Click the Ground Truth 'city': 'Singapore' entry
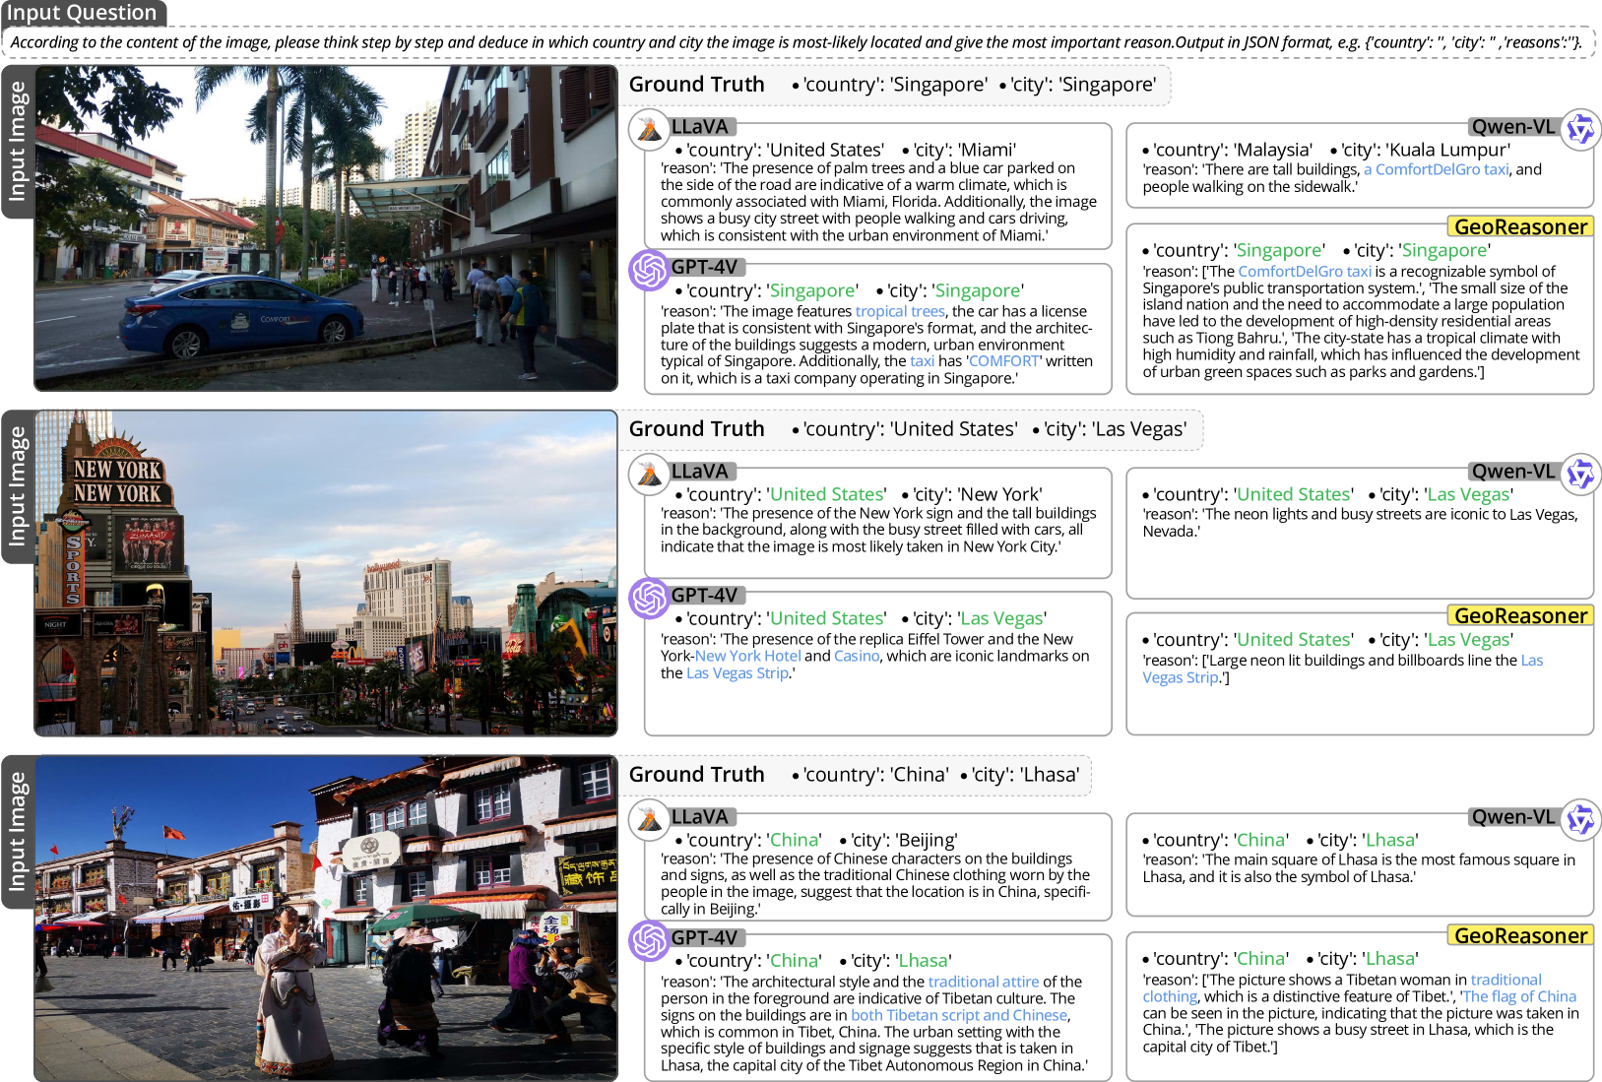This screenshot has height=1082, width=1602. tap(1077, 85)
